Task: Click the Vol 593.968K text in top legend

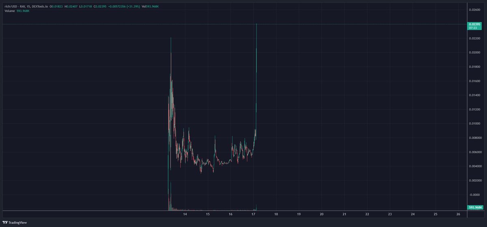Action: point(150,6)
